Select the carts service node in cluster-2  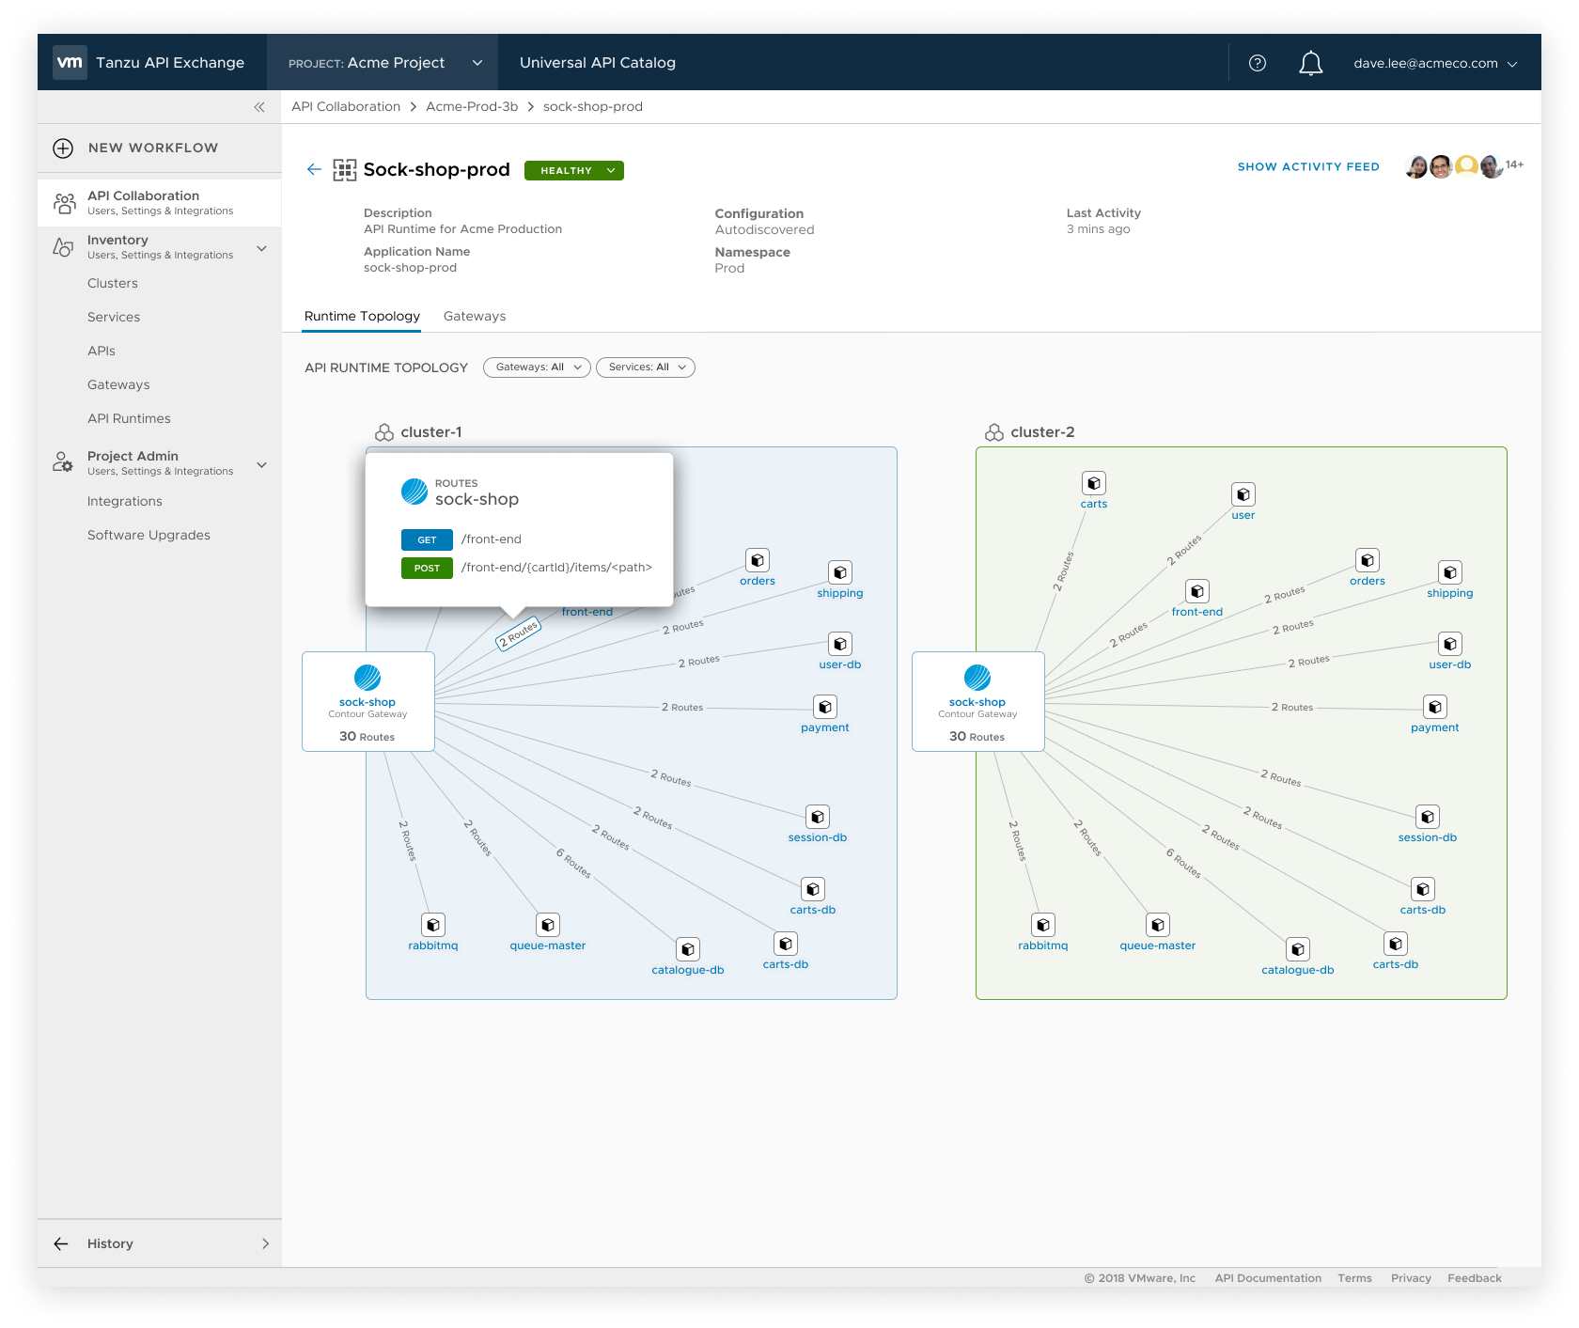(x=1094, y=483)
